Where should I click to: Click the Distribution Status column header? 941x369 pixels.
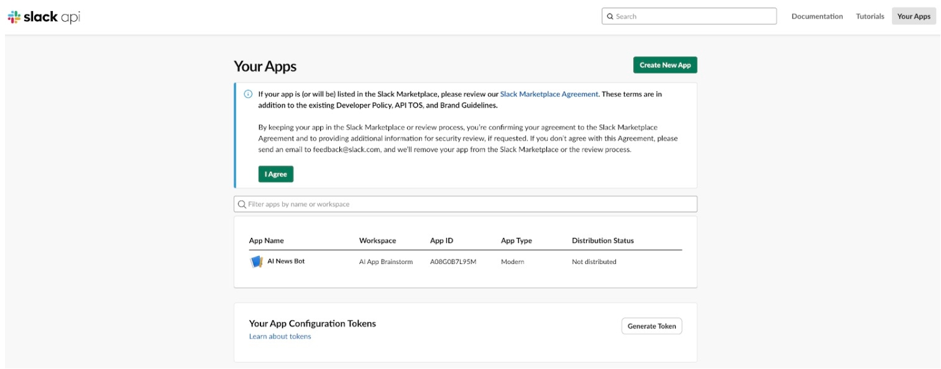(x=602, y=241)
